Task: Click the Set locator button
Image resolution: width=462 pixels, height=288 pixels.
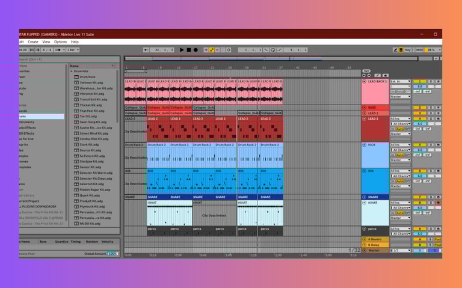Action: 366,71
